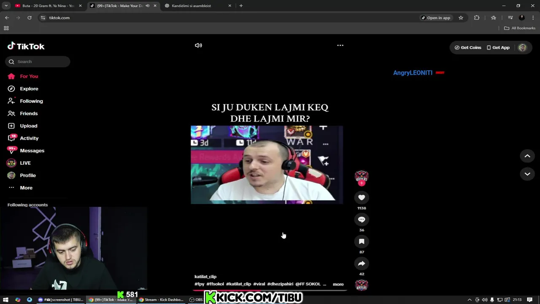Open Chrome profile avatar
Viewport: 540px width, 304px height.
click(522, 18)
